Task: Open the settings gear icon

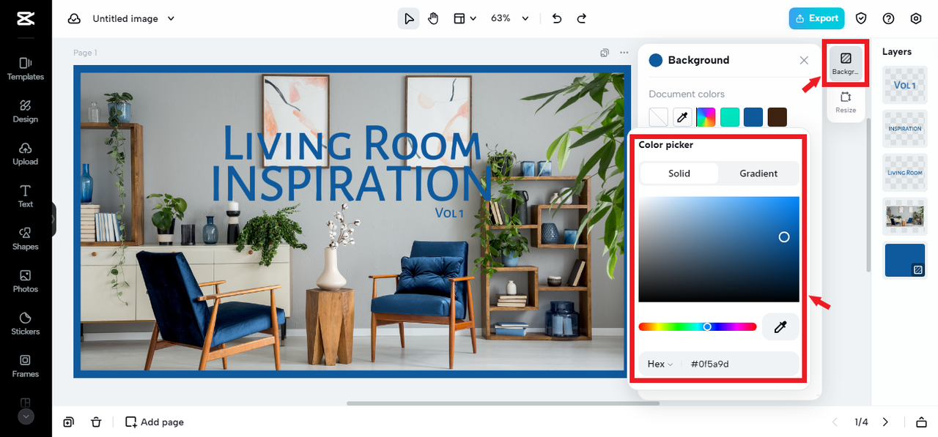Action: coord(916,18)
